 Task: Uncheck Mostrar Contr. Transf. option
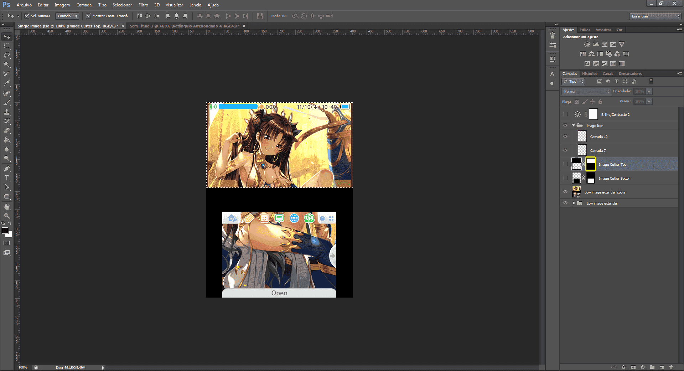89,16
